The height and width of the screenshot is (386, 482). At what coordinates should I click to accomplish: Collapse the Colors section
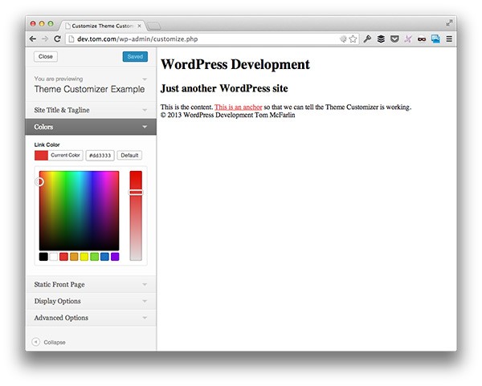point(91,127)
